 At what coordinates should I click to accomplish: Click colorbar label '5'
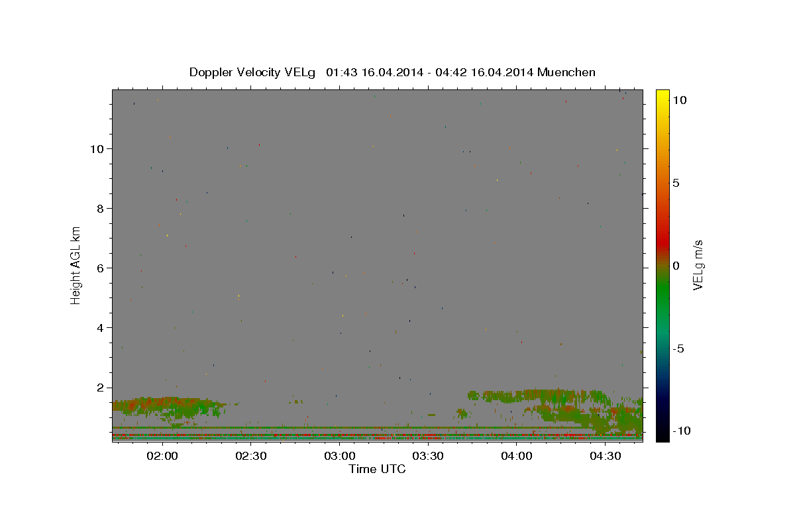676,183
